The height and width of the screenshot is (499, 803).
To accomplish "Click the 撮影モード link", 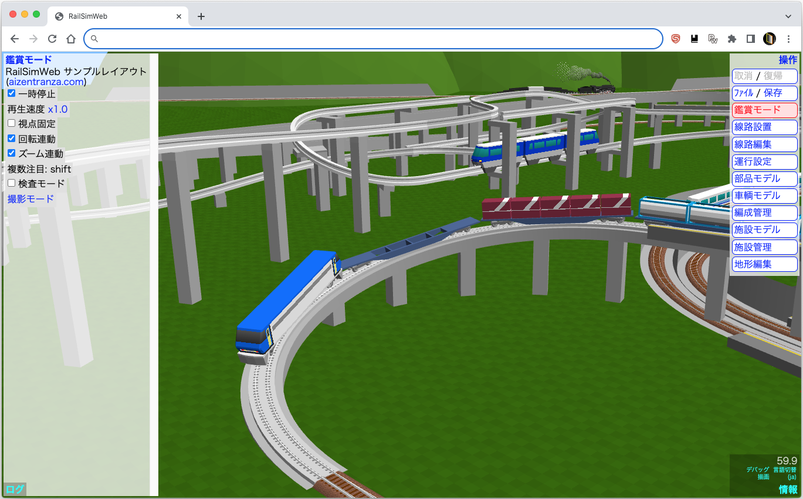I will (31, 198).
